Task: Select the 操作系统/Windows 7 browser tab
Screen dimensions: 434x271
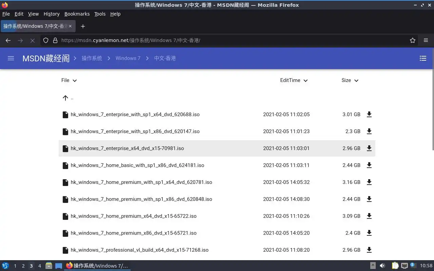Action: 37,26
